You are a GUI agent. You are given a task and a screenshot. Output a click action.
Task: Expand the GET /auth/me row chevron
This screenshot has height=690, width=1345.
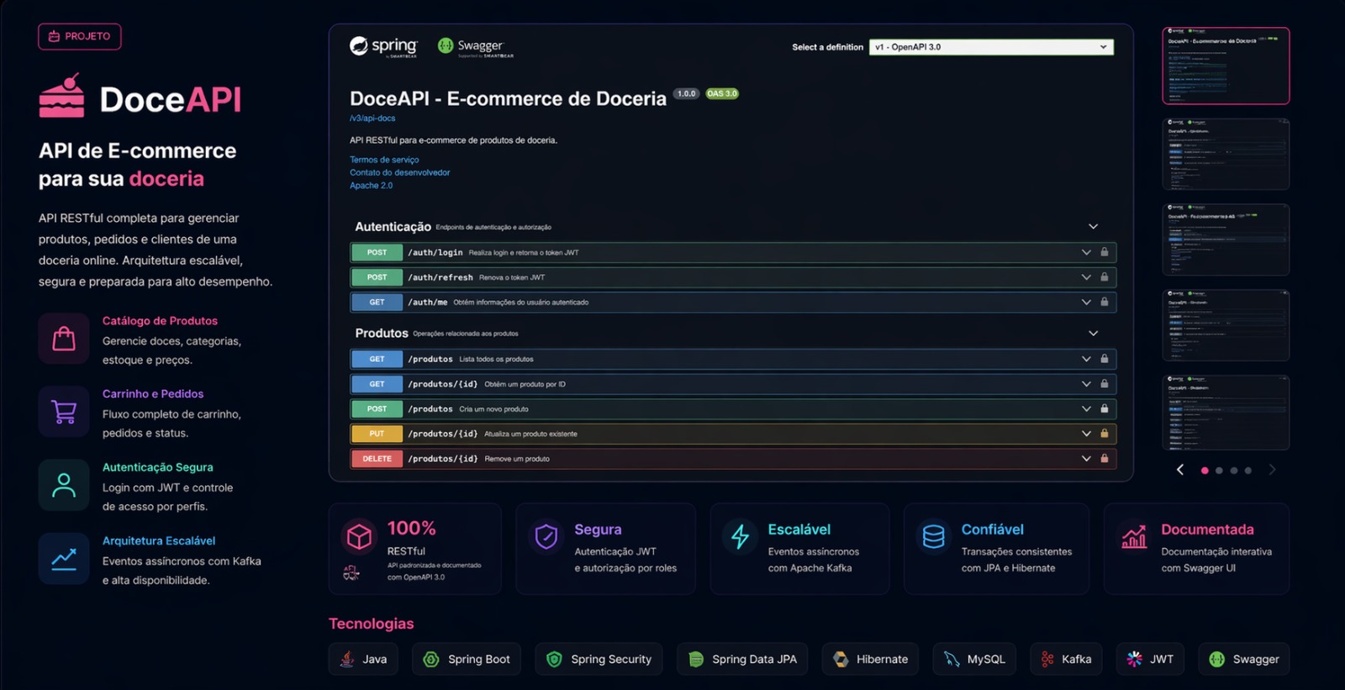click(x=1086, y=302)
